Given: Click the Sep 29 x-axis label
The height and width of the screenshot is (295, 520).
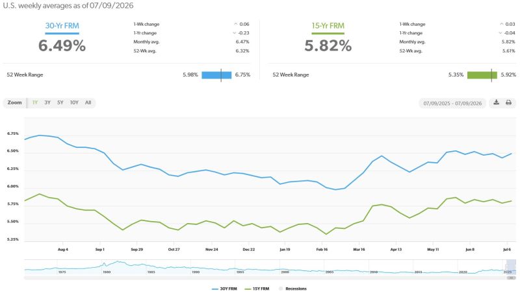Looking at the screenshot, I should pos(136,250).
